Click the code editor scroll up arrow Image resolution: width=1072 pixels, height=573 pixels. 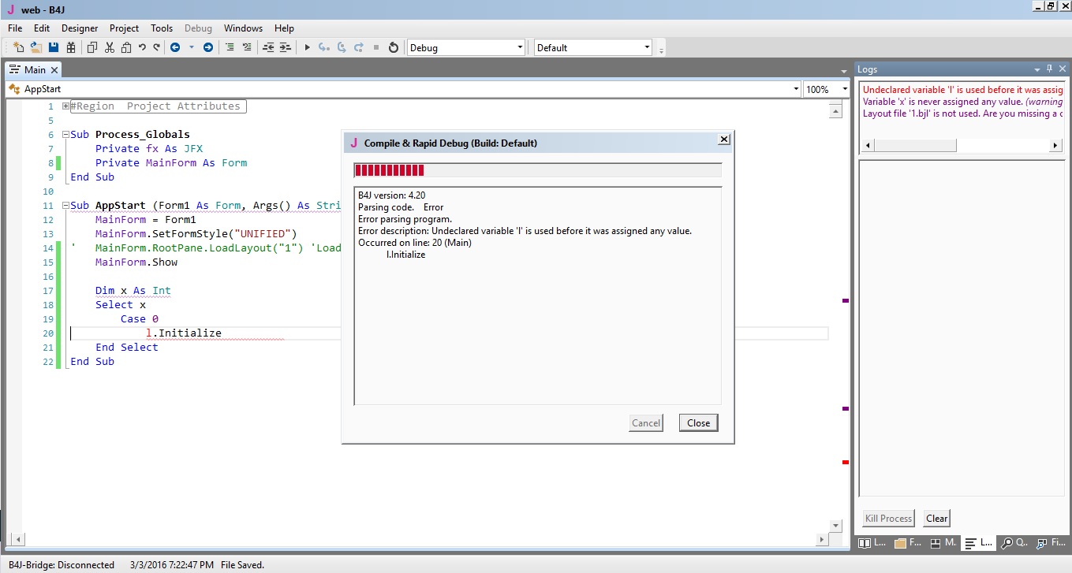point(835,111)
